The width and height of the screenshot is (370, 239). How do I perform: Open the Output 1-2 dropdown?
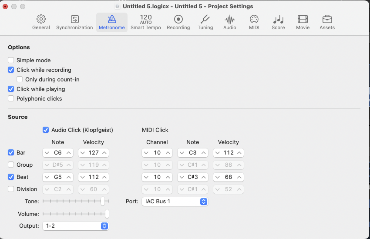[x=75, y=226]
